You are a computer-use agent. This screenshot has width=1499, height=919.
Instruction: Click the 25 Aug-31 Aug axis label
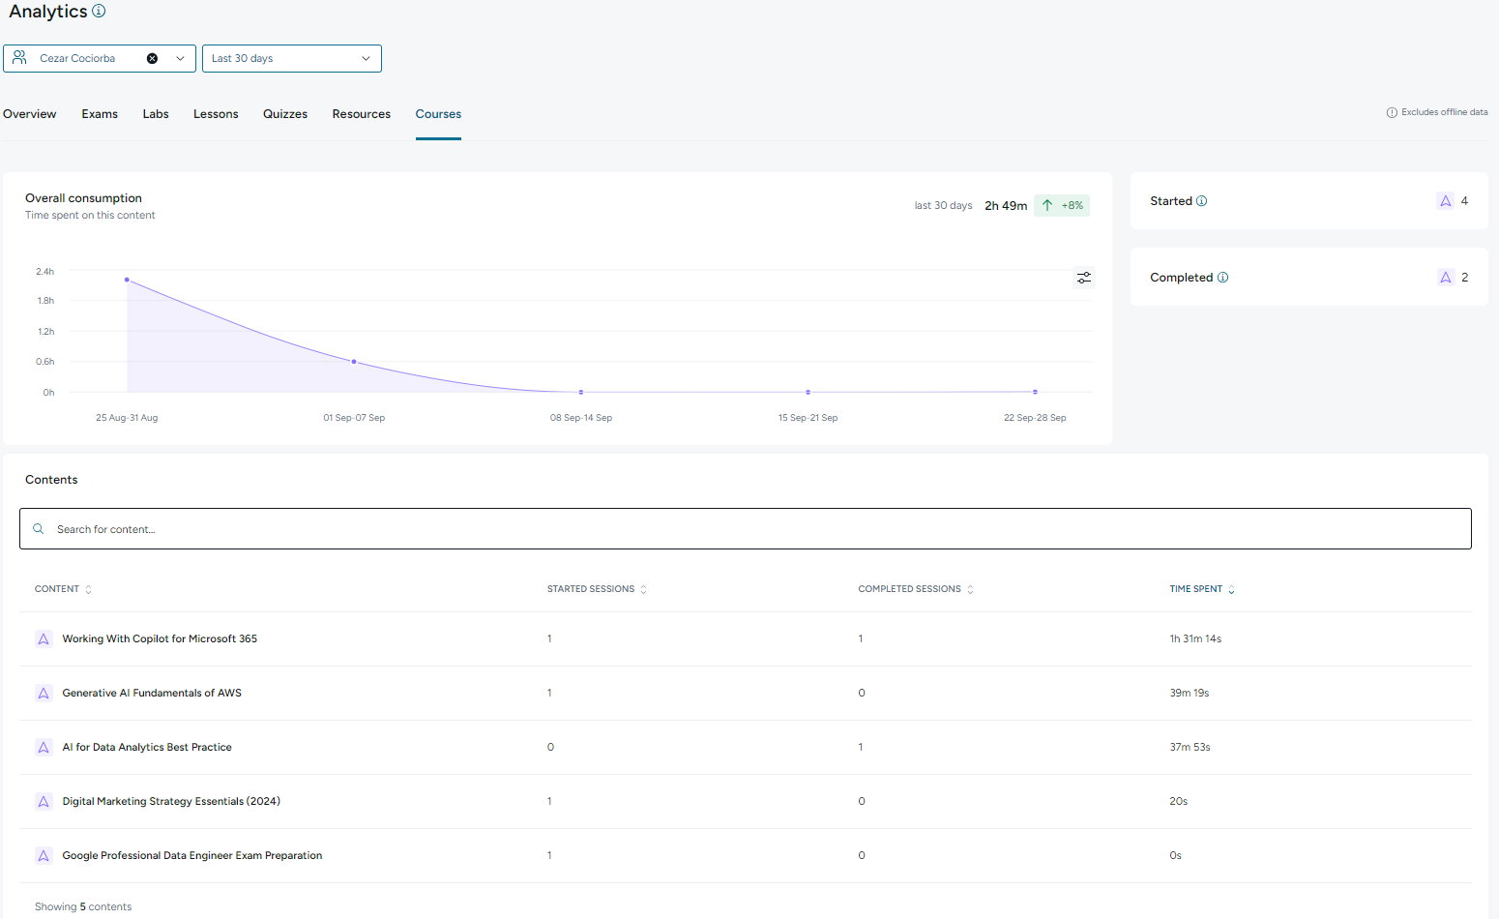coord(127,418)
